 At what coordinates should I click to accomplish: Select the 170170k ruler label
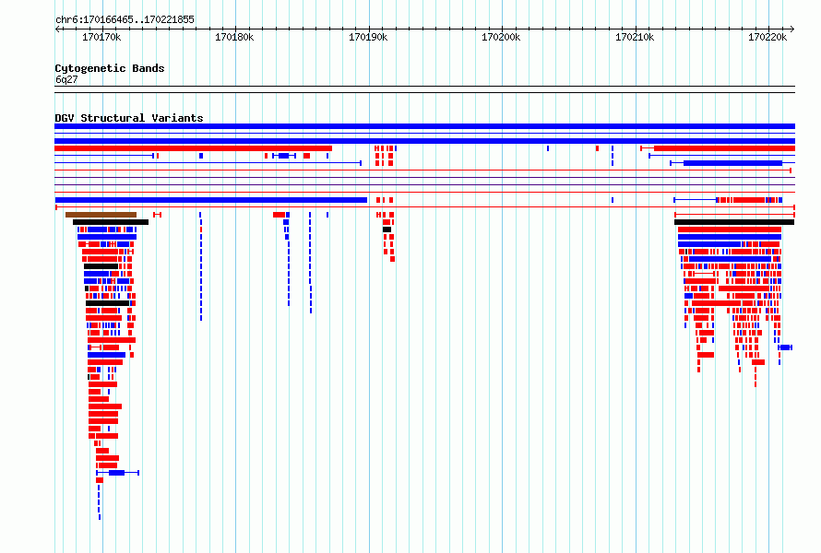pos(101,37)
